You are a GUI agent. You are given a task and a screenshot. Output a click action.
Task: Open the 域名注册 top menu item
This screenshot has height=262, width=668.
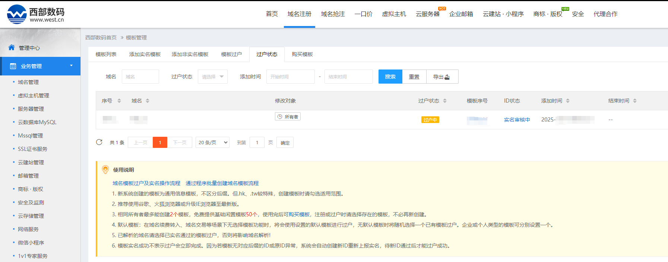[300, 14]
